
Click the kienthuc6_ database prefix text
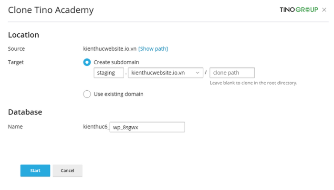tap(96, 127)
